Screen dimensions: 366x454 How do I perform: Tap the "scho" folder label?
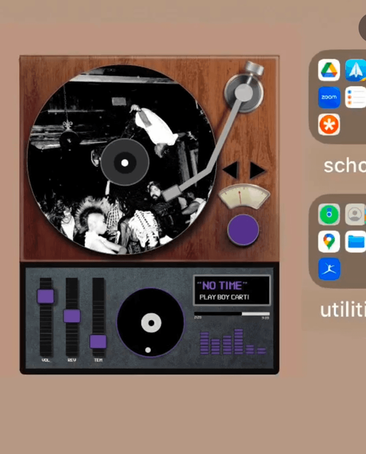coord(344,166)
